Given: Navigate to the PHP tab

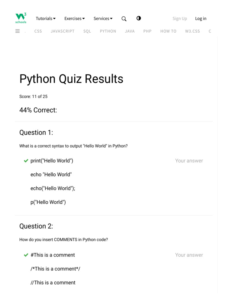Looking at the screenshot, I should point(148,31).
